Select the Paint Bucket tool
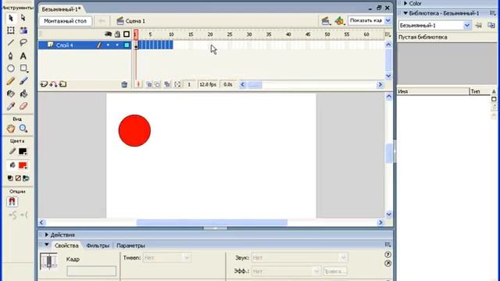Viewport: 500px width, 281px height. 23,94
